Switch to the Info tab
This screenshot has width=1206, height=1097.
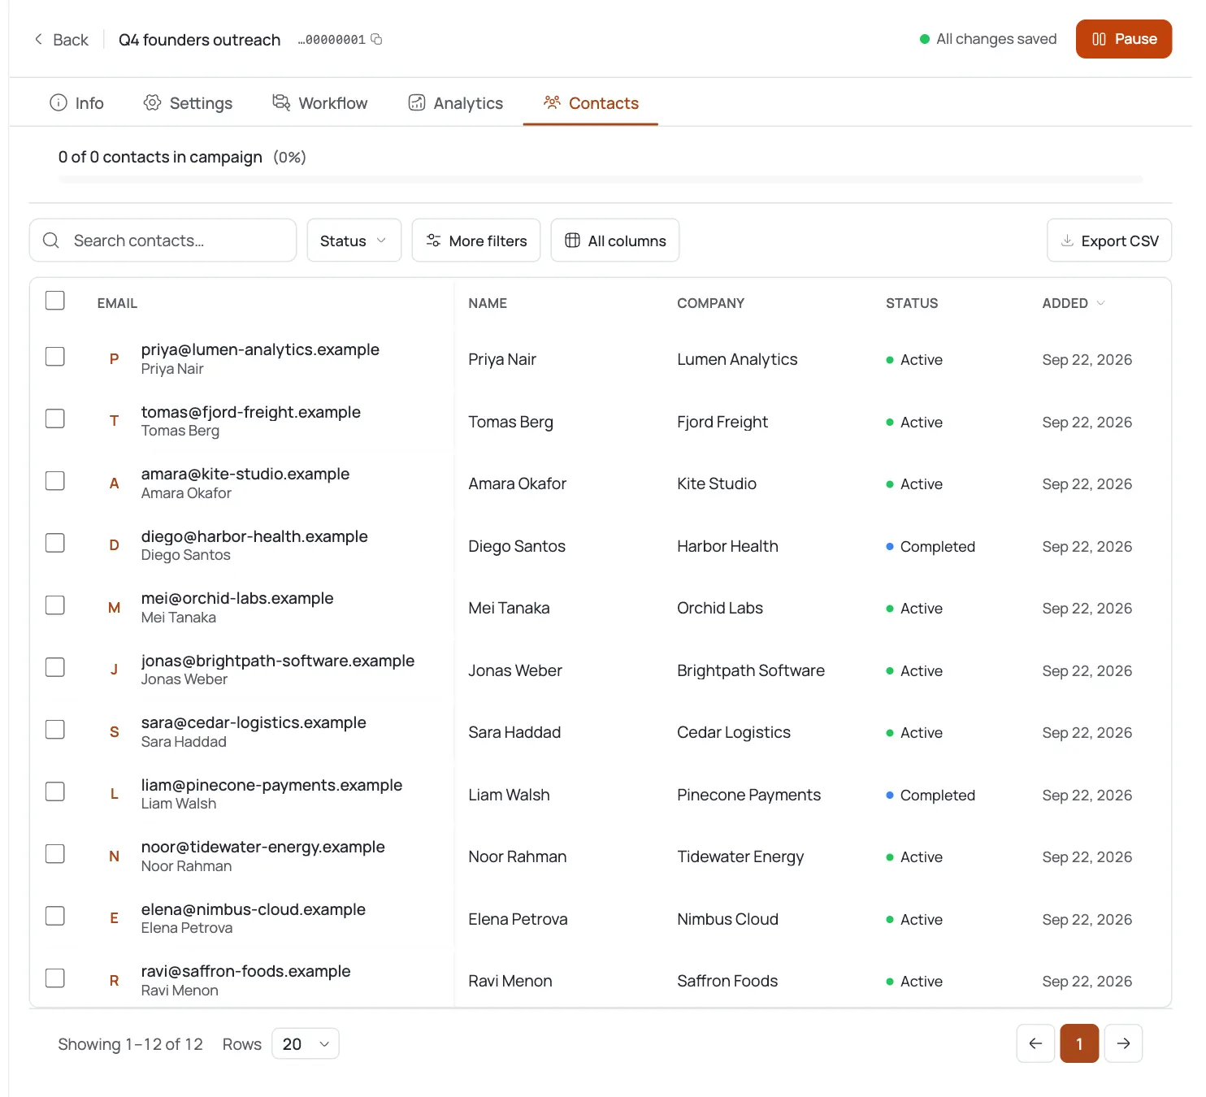pos(77,103)
